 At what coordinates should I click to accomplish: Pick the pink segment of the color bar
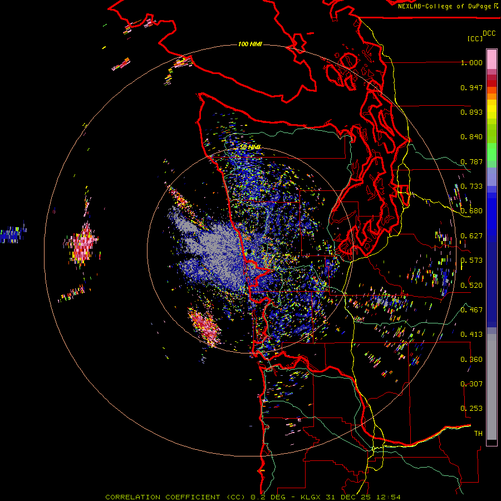[x=492, y=60]
